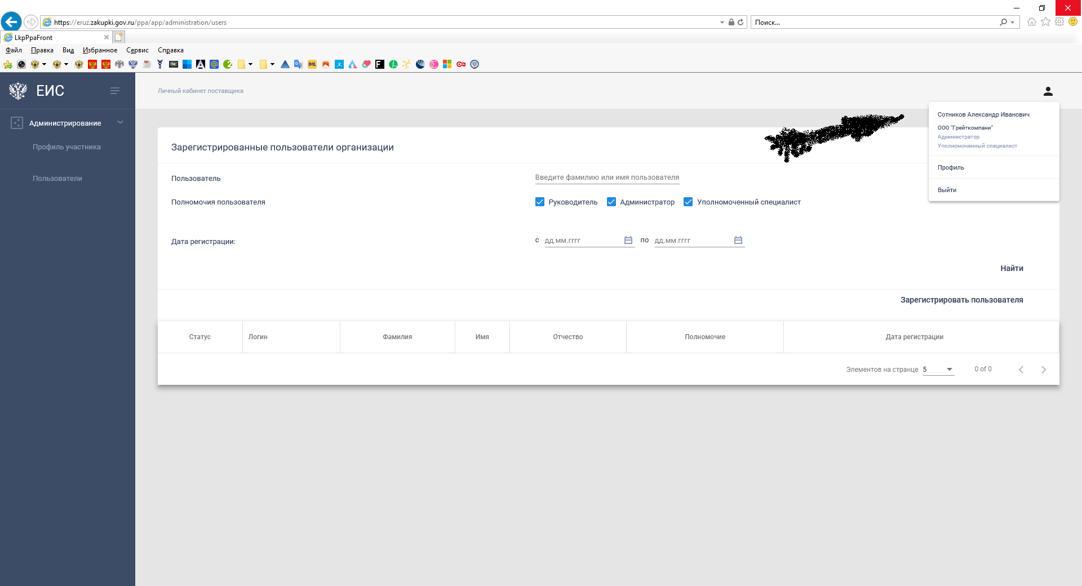Go to previous page of results
The height and width of the screenshot is (586, 1082).
pyautogui.click(x=1021, y=370)
